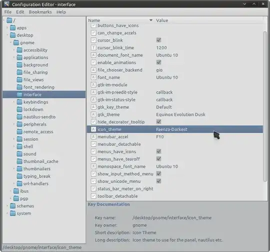Click the Name column sort arrow
Image resolution: width=270 pixels, height=252 pixels.
coord(151,21)
